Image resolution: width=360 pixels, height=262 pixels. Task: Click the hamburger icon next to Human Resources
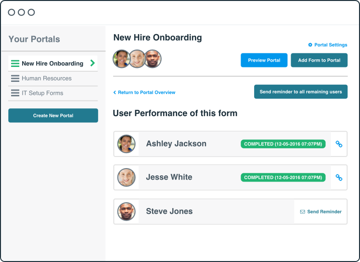(x=15, y=79)
